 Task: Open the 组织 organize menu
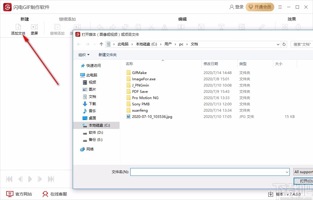pyautogui.click(x=84, y=55)
